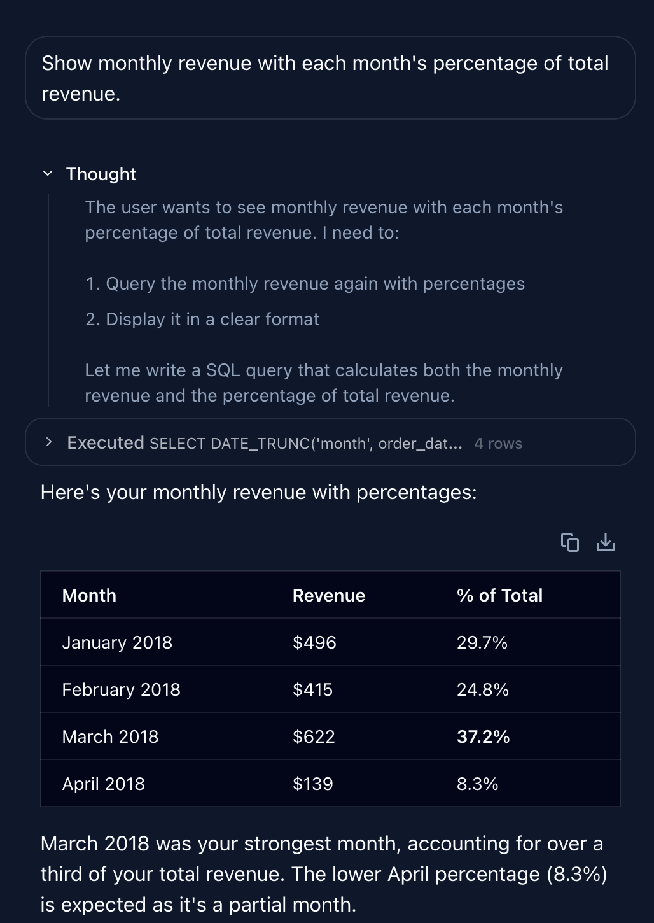
Task: Click the April 2018 month cell
Action: (103, 784)
